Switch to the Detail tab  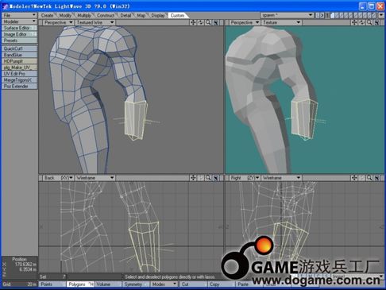tap(125, 16)
